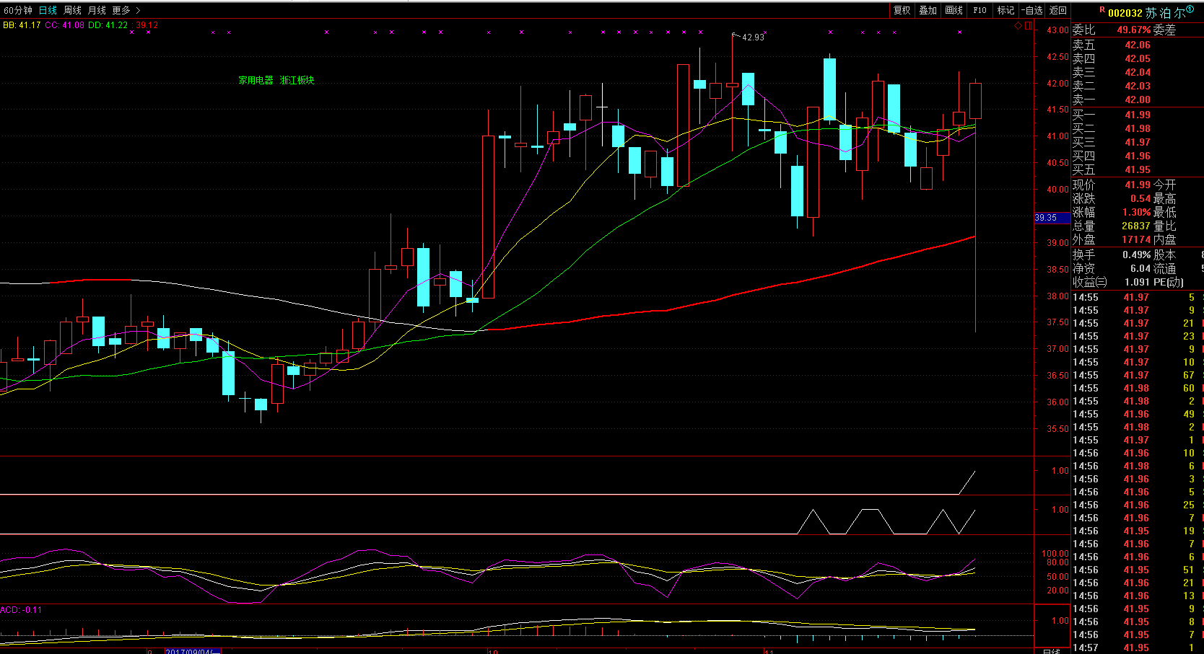Click the 42.93 high price label

(753, 37)
